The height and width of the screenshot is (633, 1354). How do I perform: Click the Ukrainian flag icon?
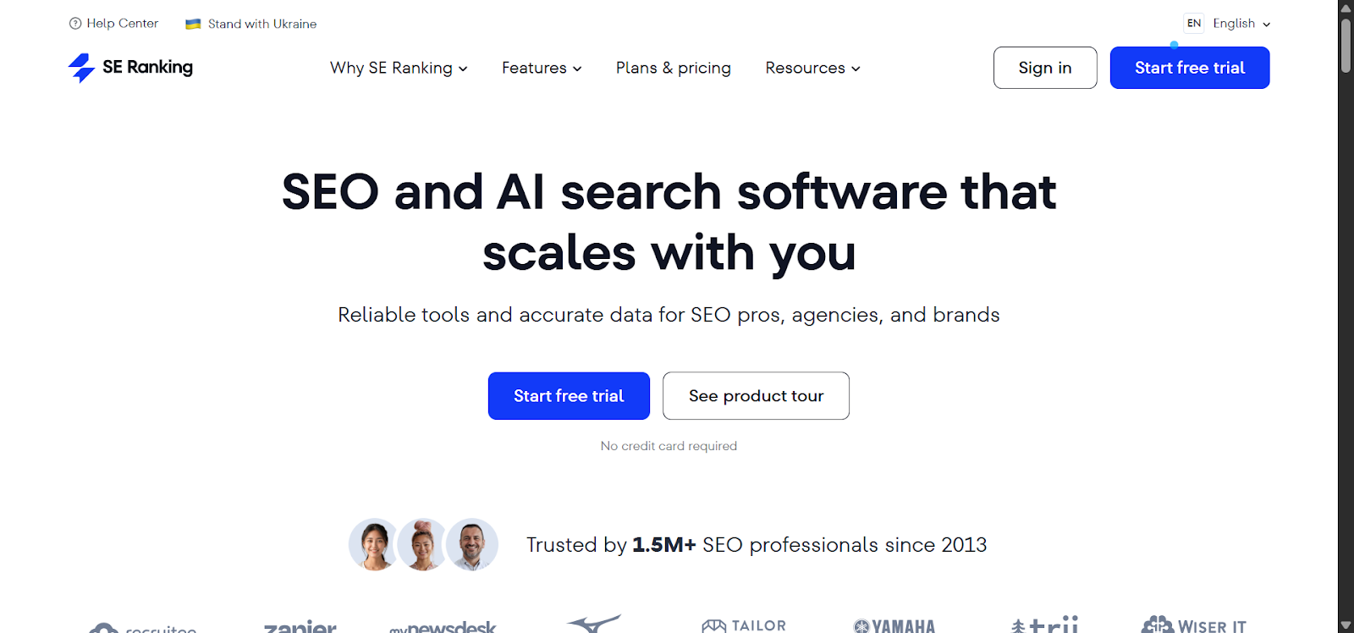click(193, 24)
